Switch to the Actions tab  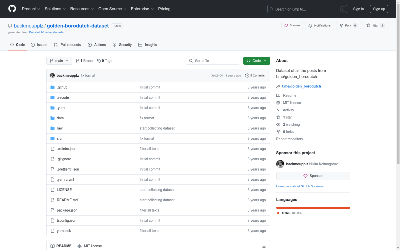(97, 45)
